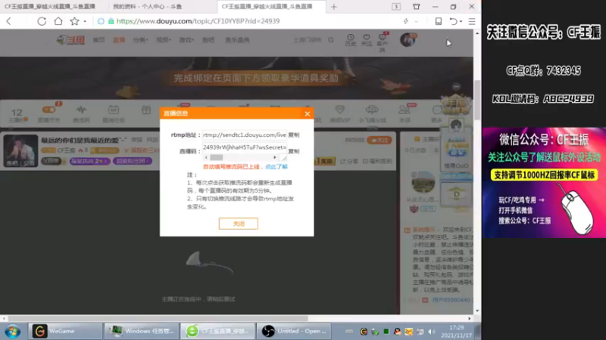Expand the 分类 dropdown menu
The image size is (606, 340).
[140, 40]
